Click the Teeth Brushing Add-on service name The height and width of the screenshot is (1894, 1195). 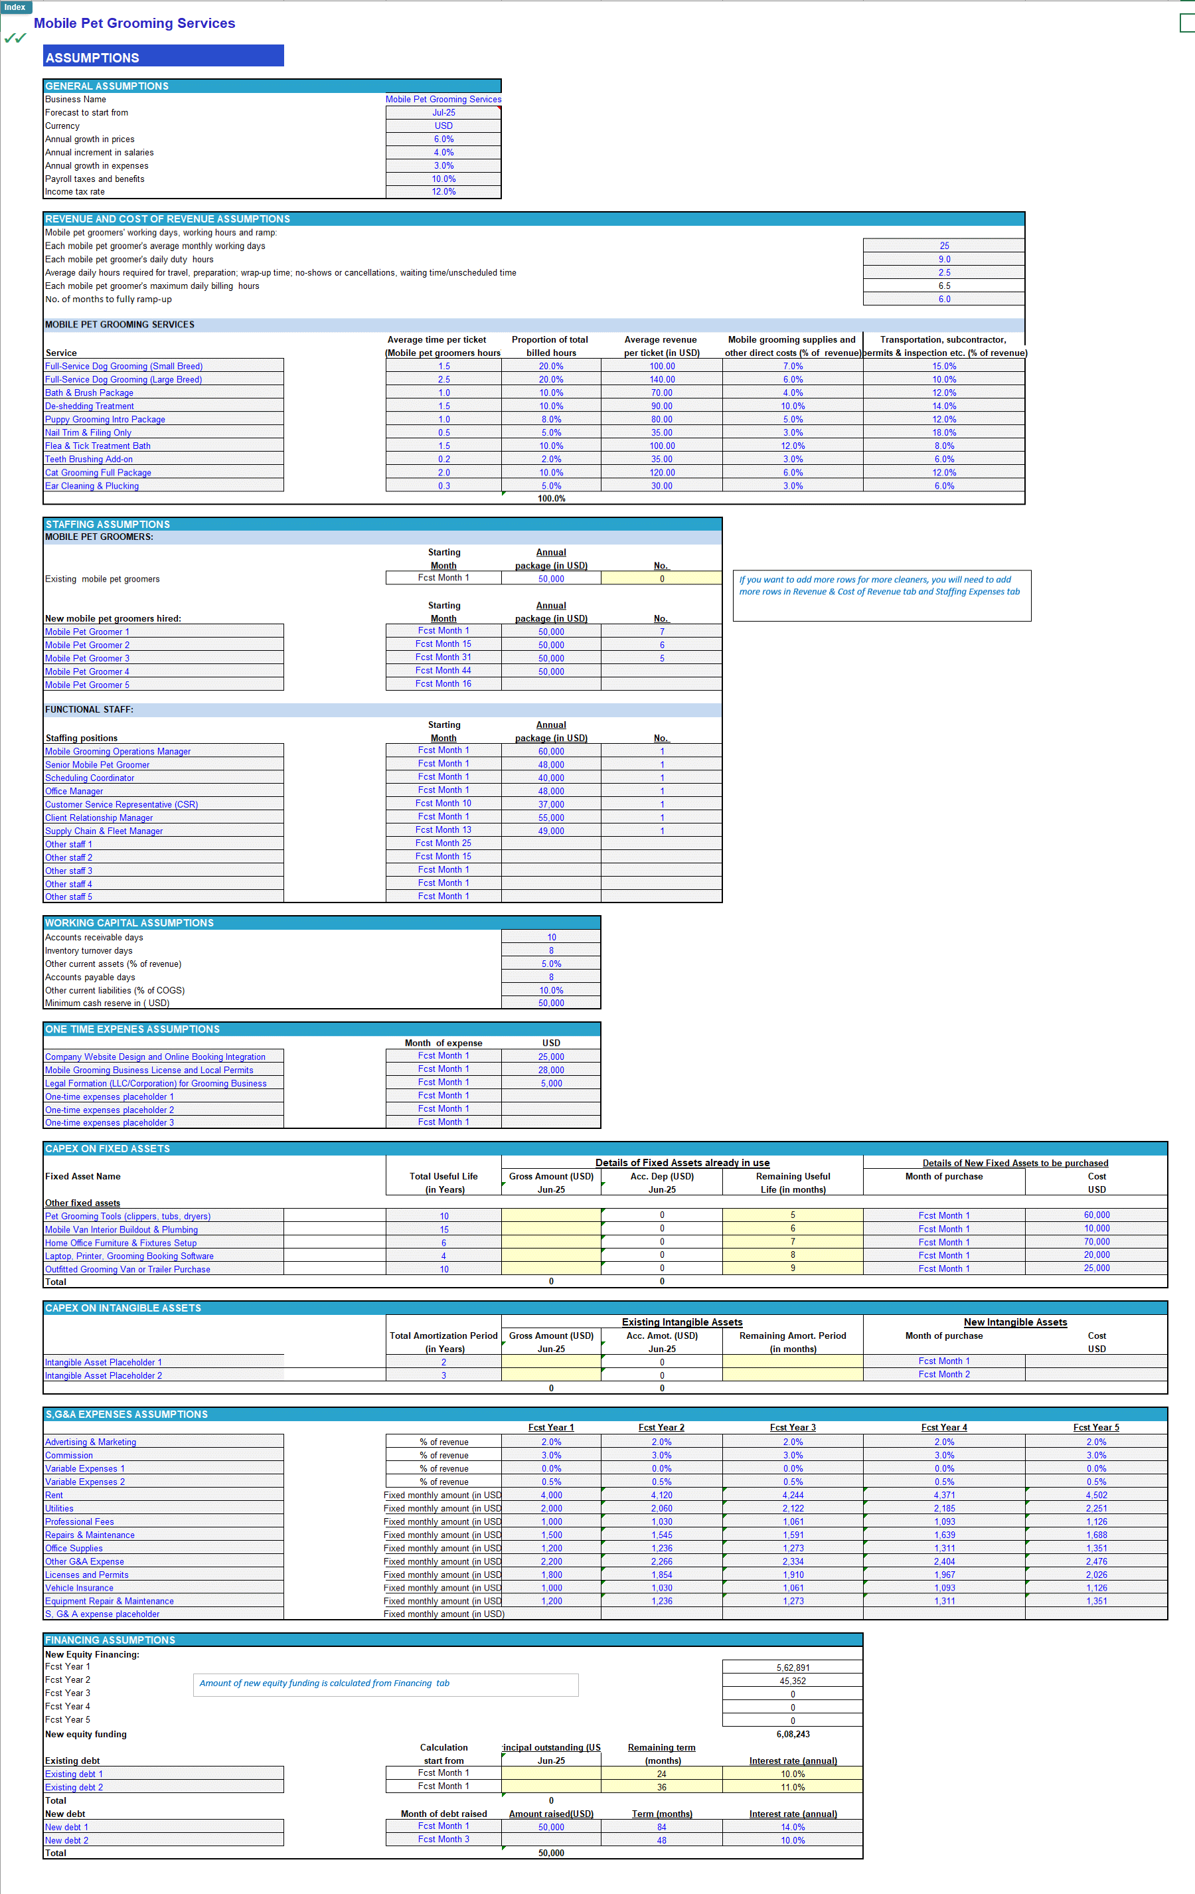pos(163,460)
